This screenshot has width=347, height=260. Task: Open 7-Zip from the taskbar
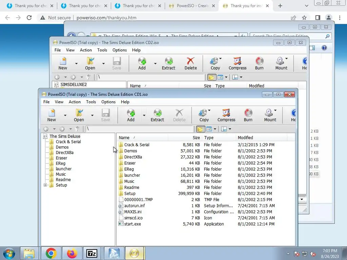pyautogui.click(x=92, y=253)
